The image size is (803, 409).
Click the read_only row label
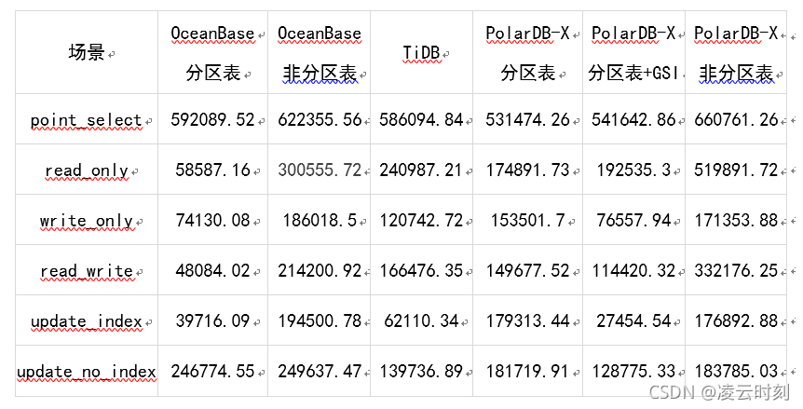(x=87, y=170)
